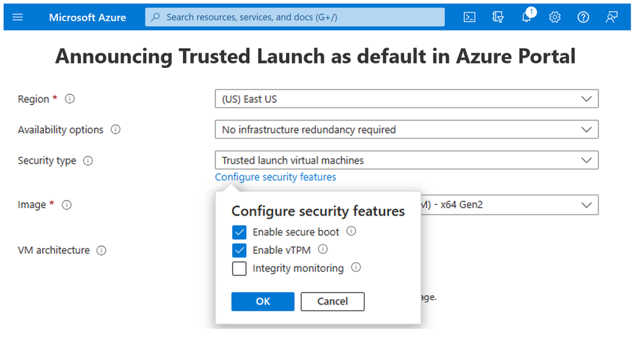The image size is (635, 337).
Task: Click the search resources input field
Action: tap(295, 17)
